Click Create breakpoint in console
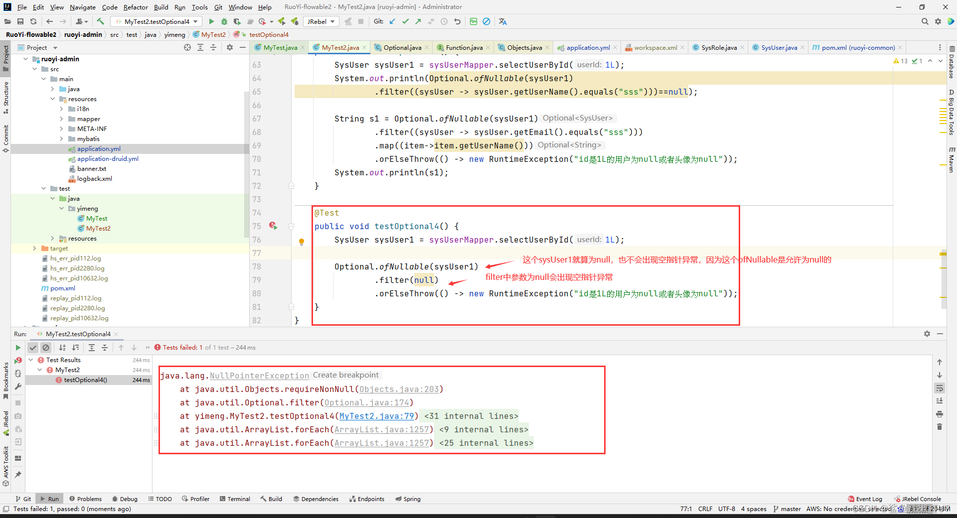The width and height of the screenshot is (957, 518). click(346, 375)
